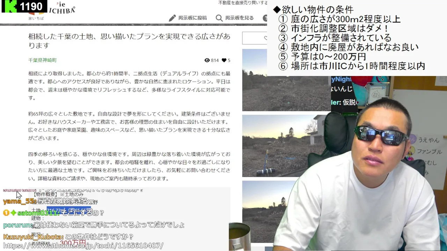Click the pencil icon beside 掲示板に投稿
The image size is (447, 251).
(x=172, y=18)
